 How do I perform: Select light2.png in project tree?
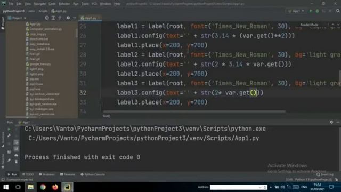pyautogui.click(x=35, y=74)
